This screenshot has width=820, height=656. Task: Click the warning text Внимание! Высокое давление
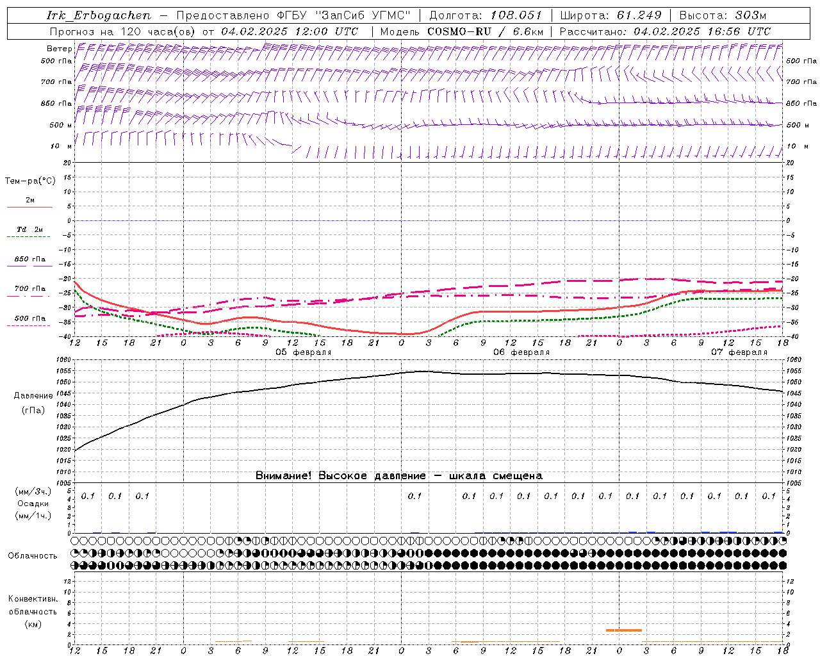pyautogui.click(x=341, y=475)
